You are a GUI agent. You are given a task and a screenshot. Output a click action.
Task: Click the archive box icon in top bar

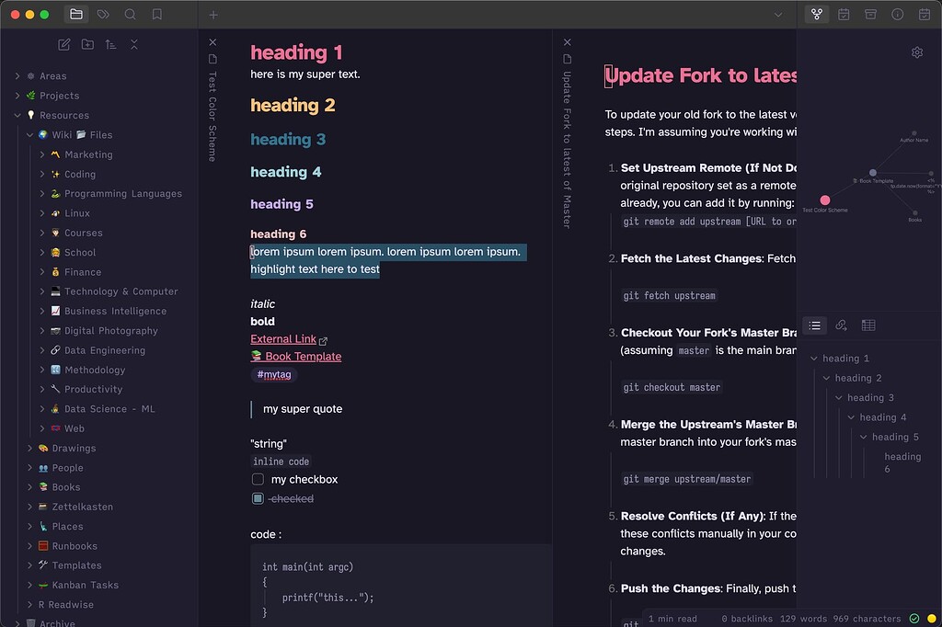point(870,14)
